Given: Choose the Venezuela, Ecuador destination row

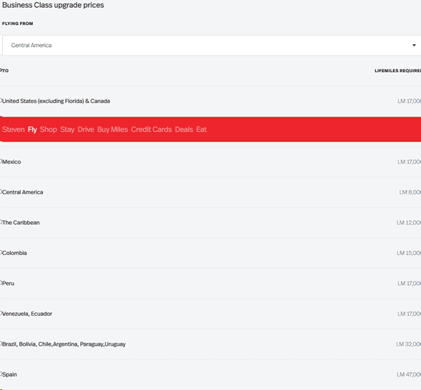Looking at the screenshot, I should 210,314.
